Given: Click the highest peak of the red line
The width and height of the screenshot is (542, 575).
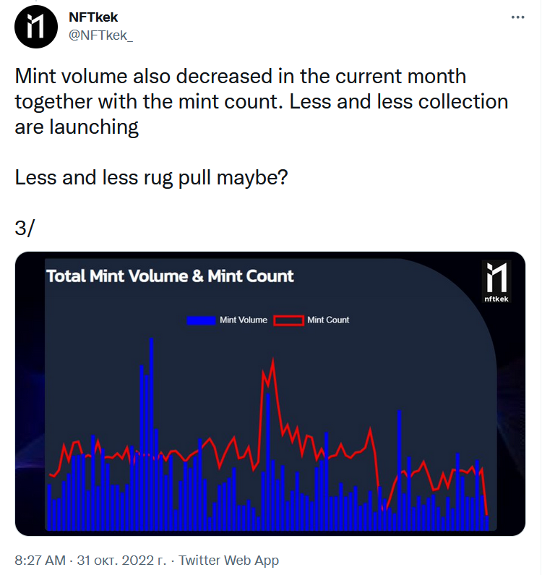Looking at the screenshot, I should (272, 361).
